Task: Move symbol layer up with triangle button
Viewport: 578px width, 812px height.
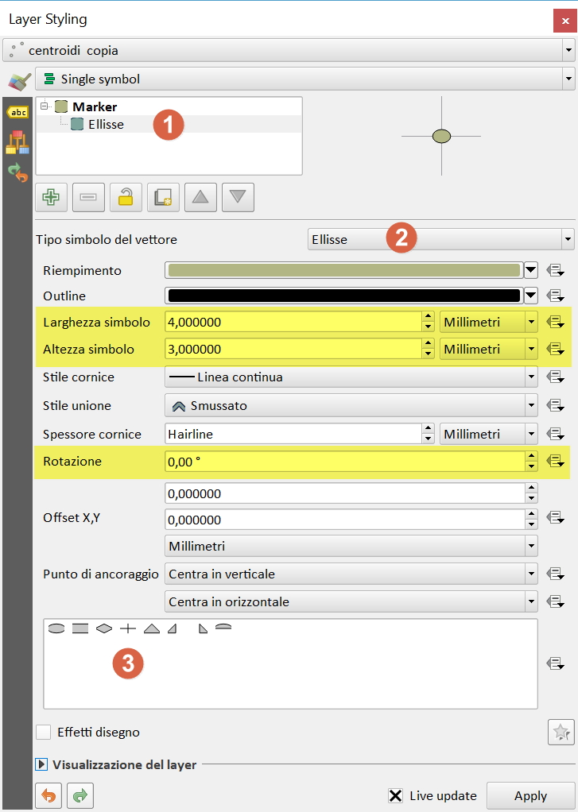Action: [200, 198]
